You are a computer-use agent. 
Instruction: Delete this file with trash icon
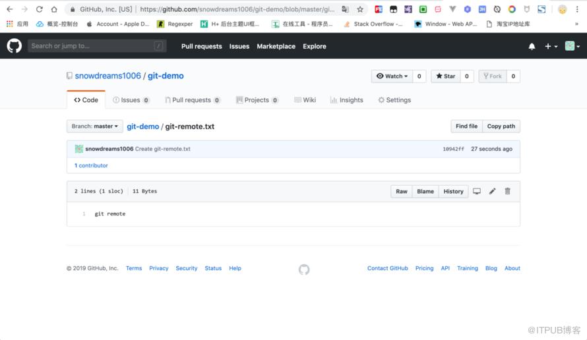click(x=507, y=191)
